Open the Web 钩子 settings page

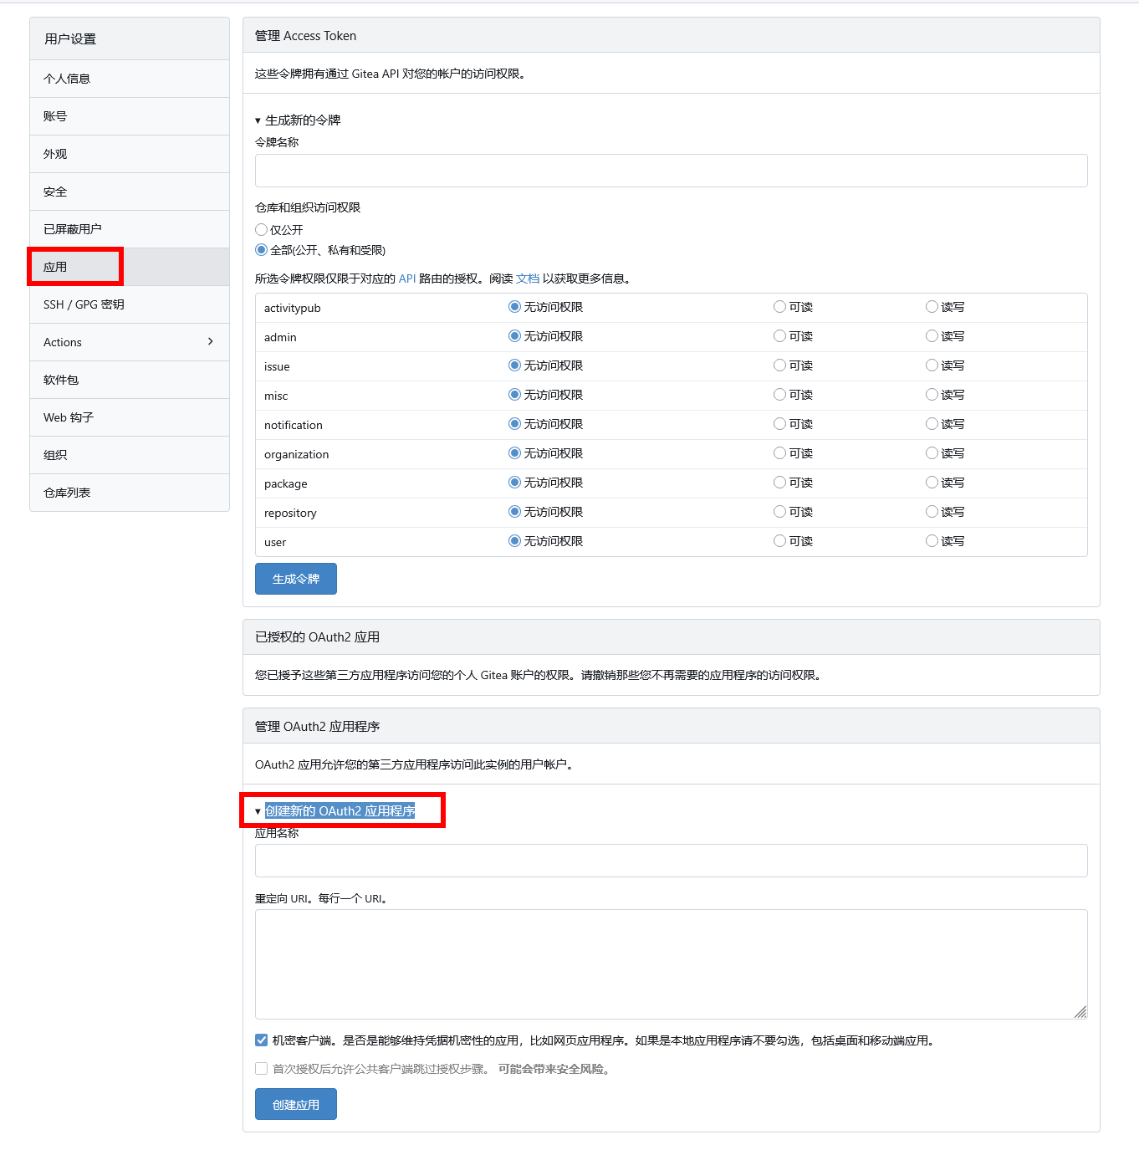tap(69, 417)
